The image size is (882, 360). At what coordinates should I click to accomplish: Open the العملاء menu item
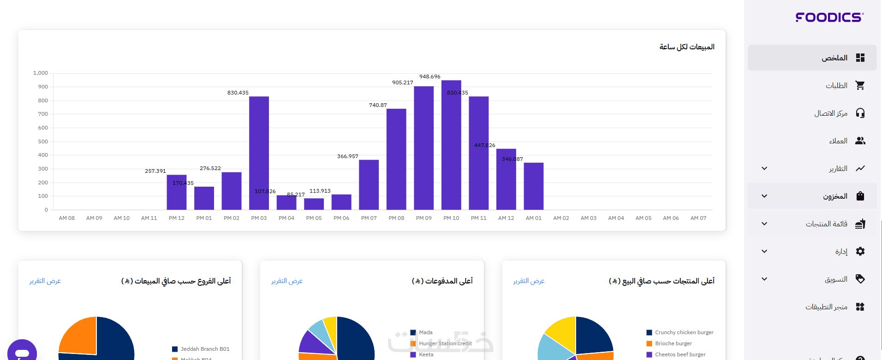[x=812, y=141]
